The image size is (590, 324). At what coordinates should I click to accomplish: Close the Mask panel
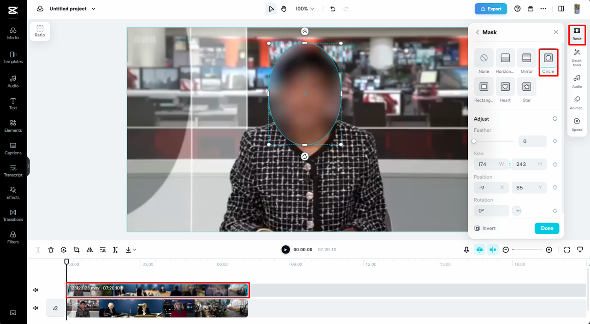tap(556, 32)
